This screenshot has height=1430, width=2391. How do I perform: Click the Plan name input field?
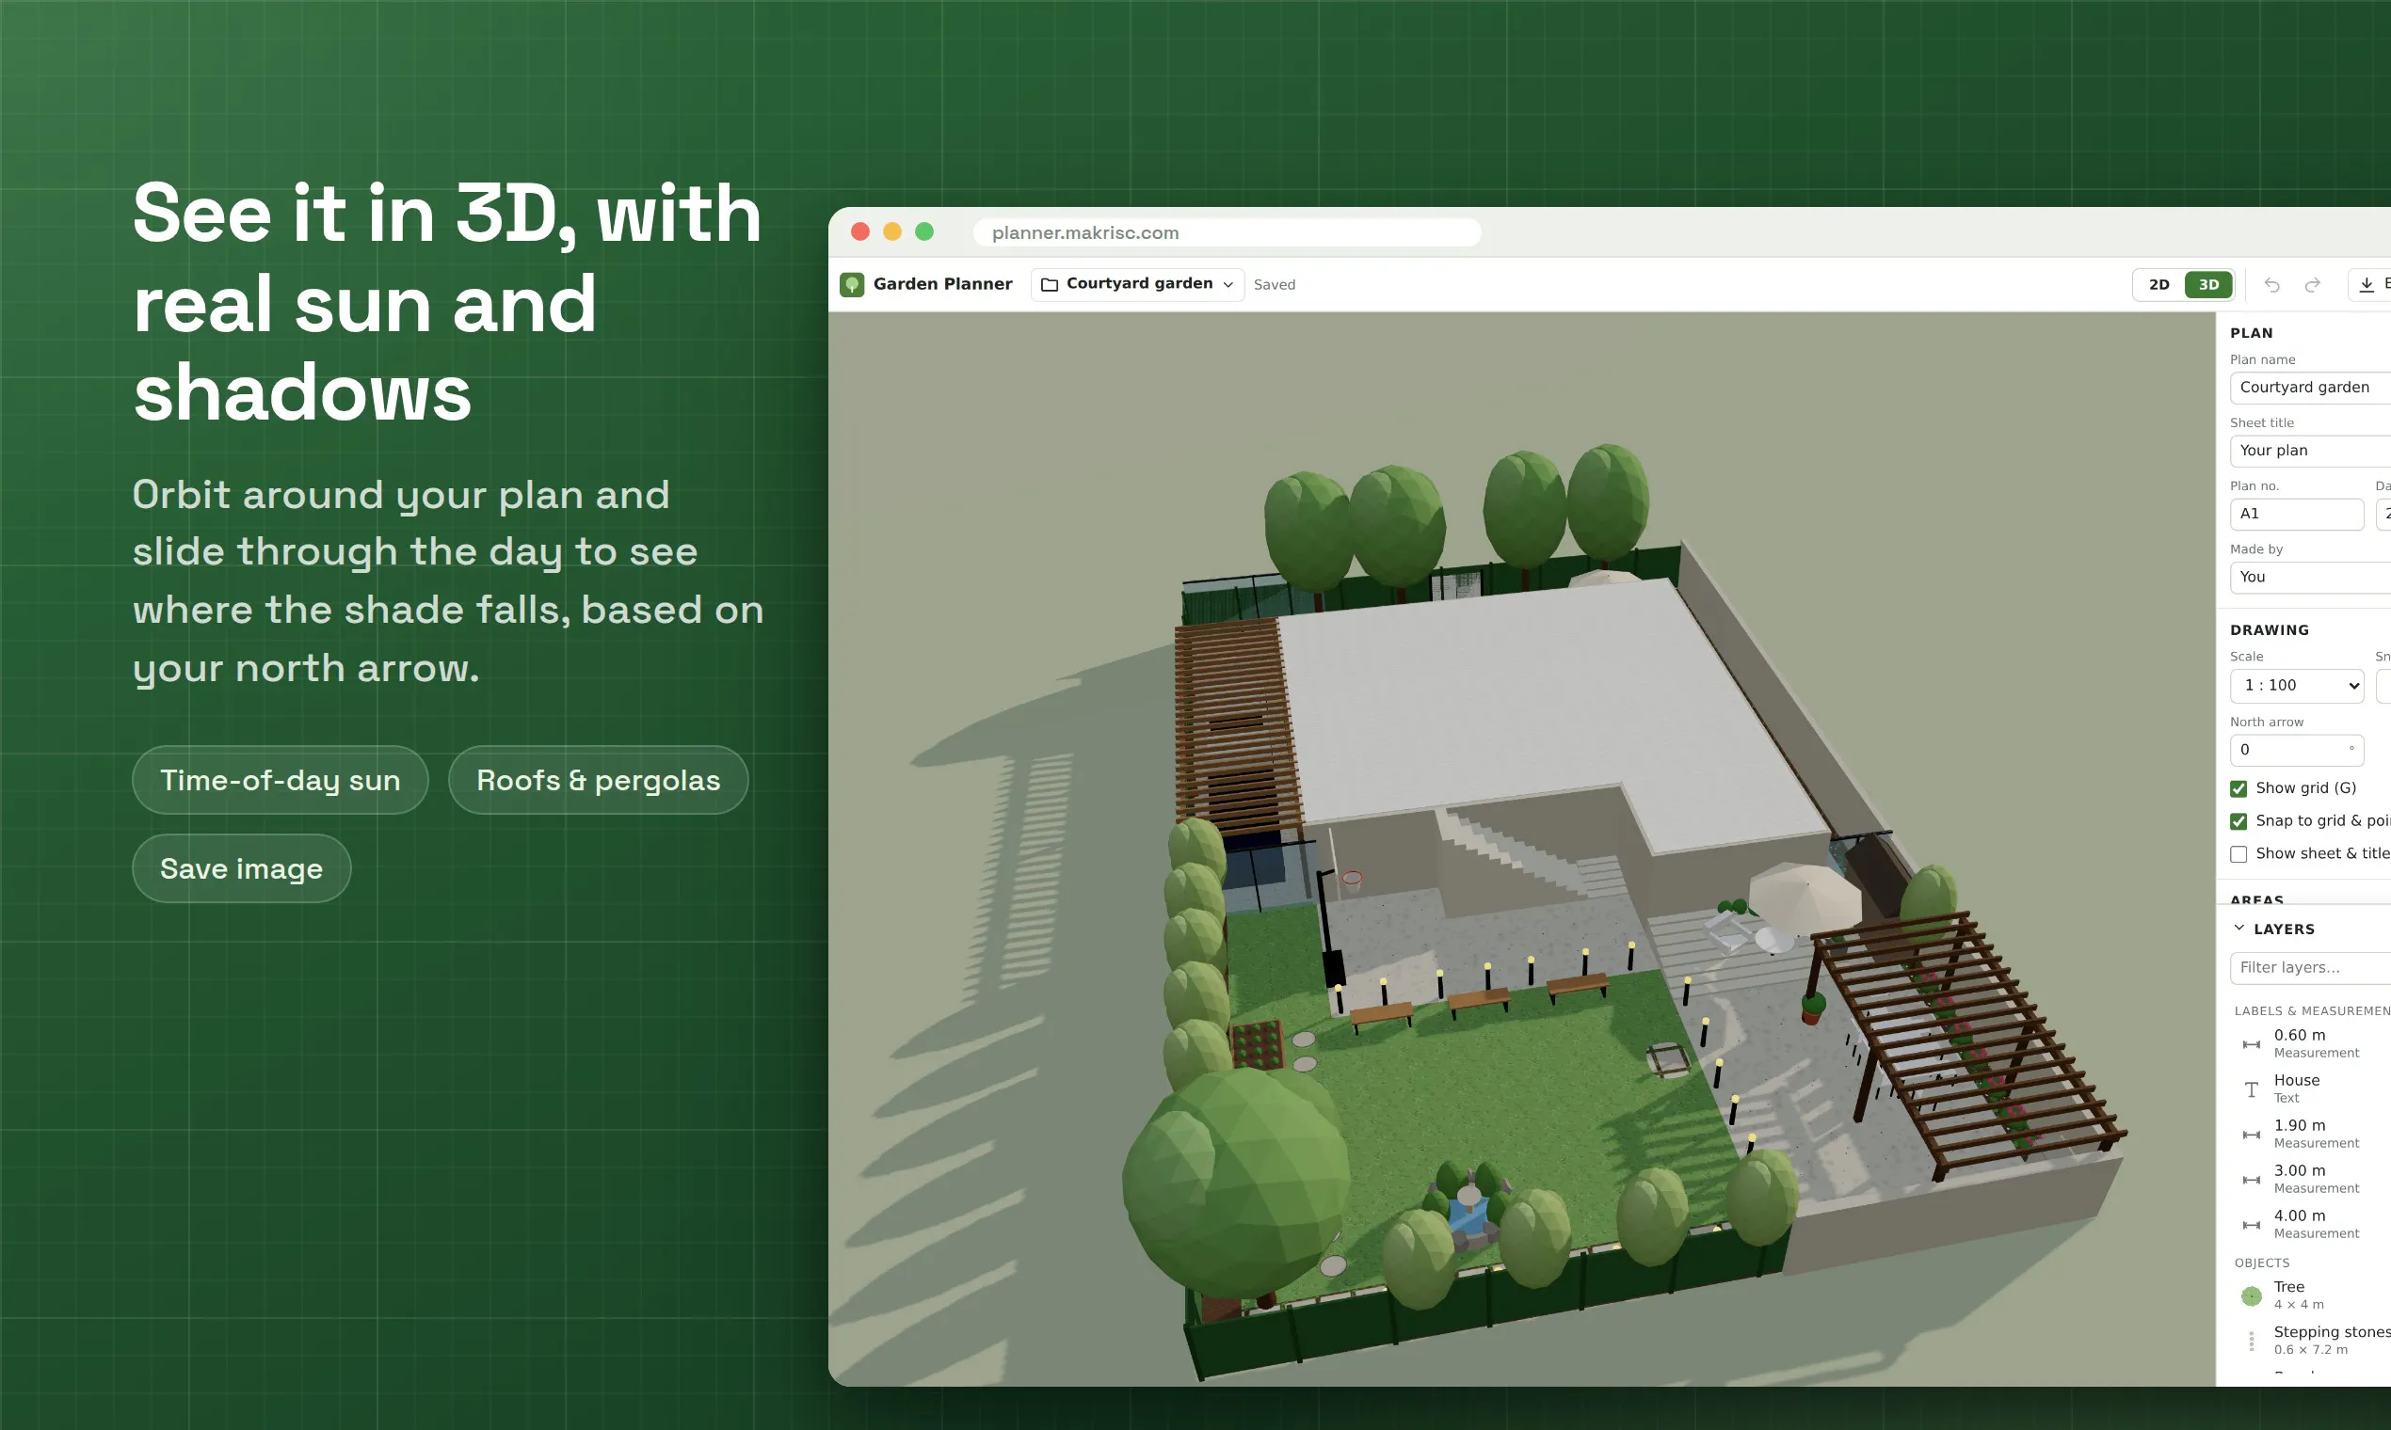[x=2310, y=388]
